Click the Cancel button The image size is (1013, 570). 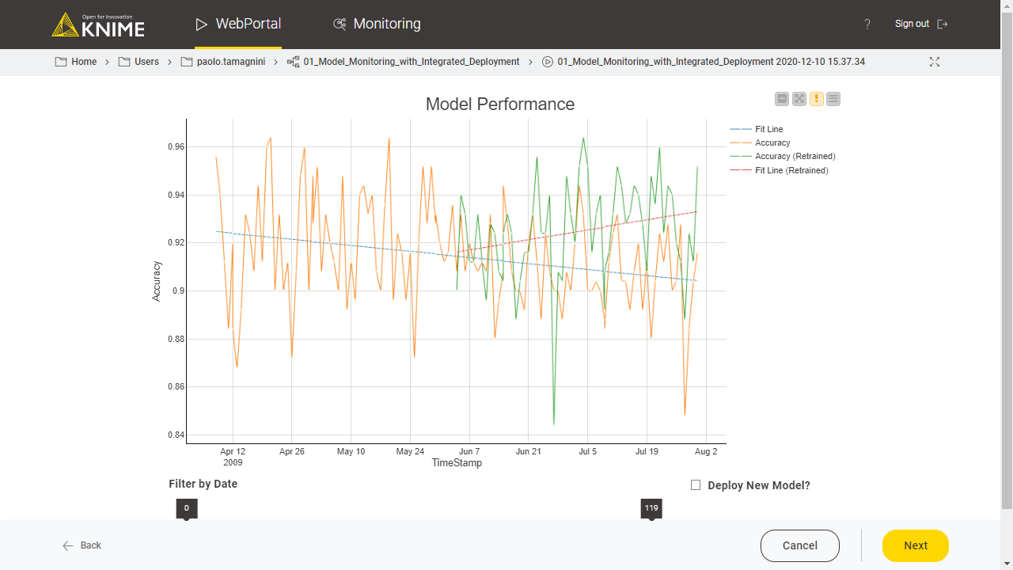tap(800, 545)
